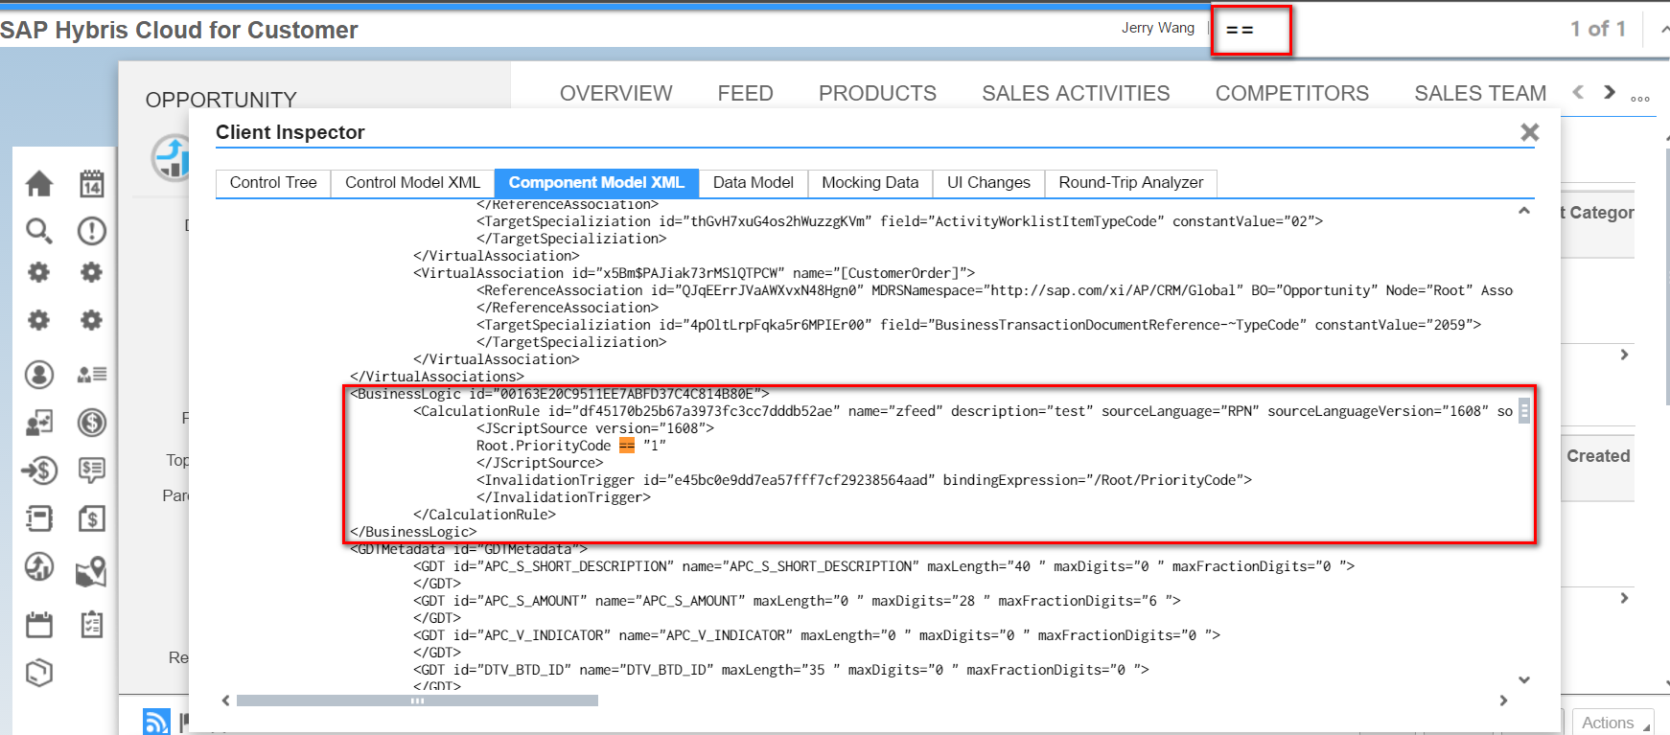
Task: Open the calendar icon showing 14
Action: point(92,183)
